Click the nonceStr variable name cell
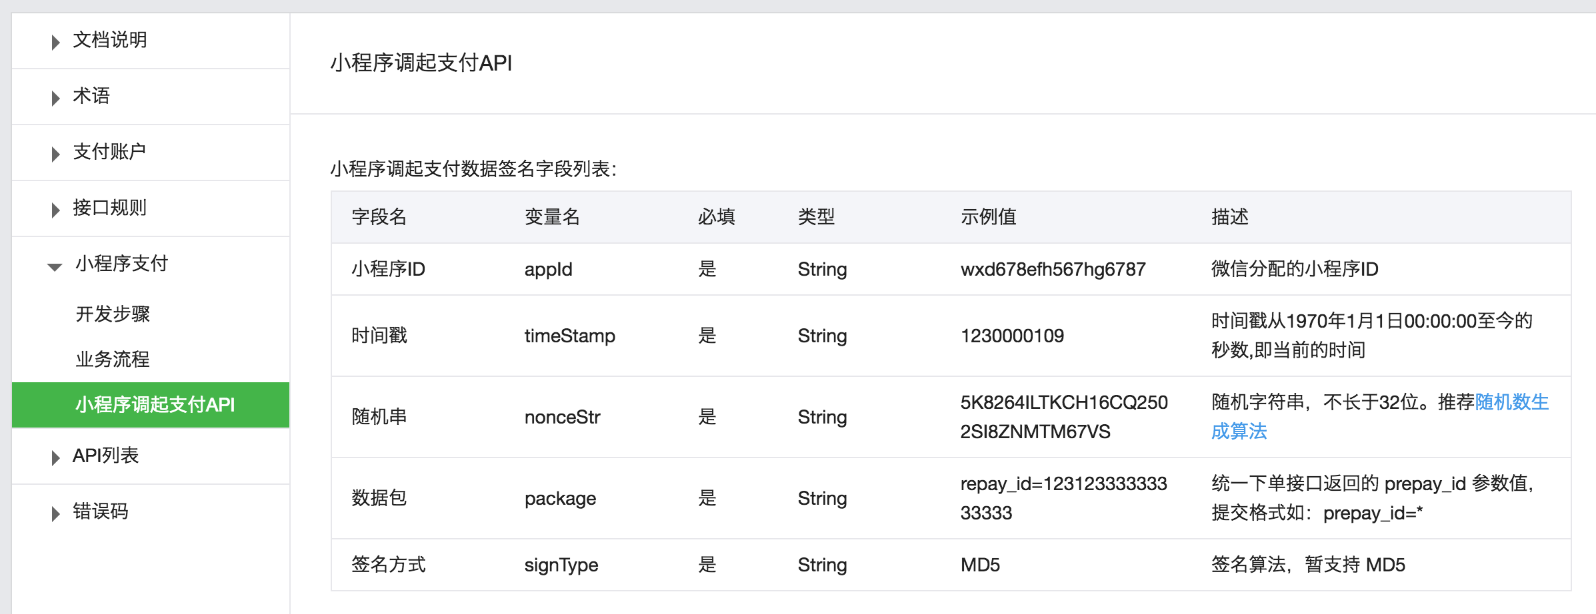The image size is (1596, 614). [x=562, y=417]
